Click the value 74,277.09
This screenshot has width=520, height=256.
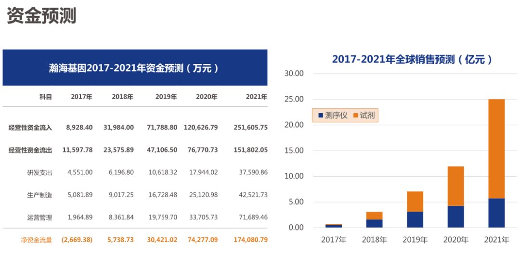click(x=203, y=240)
